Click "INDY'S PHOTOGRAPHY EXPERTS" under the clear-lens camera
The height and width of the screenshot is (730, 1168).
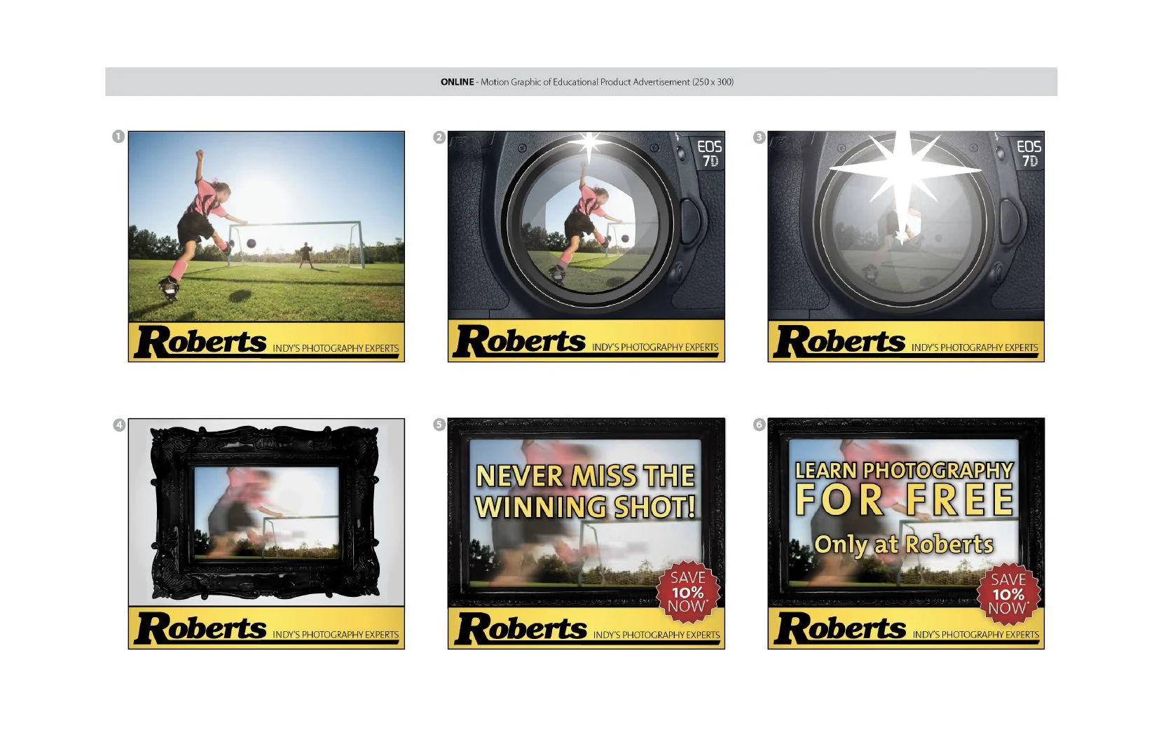click(x=655, y=347)
